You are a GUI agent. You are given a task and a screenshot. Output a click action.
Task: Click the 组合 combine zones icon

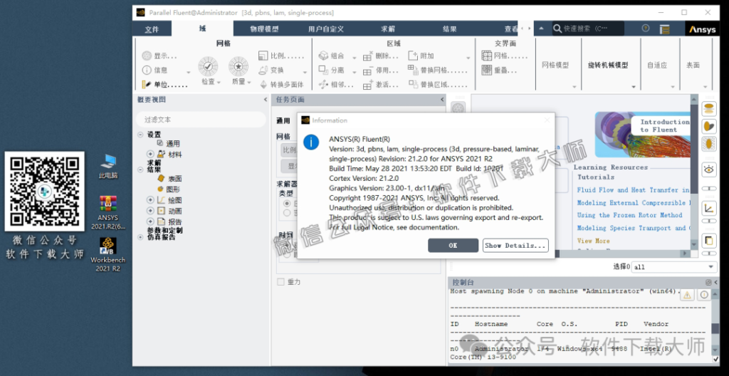pos(324,56)
